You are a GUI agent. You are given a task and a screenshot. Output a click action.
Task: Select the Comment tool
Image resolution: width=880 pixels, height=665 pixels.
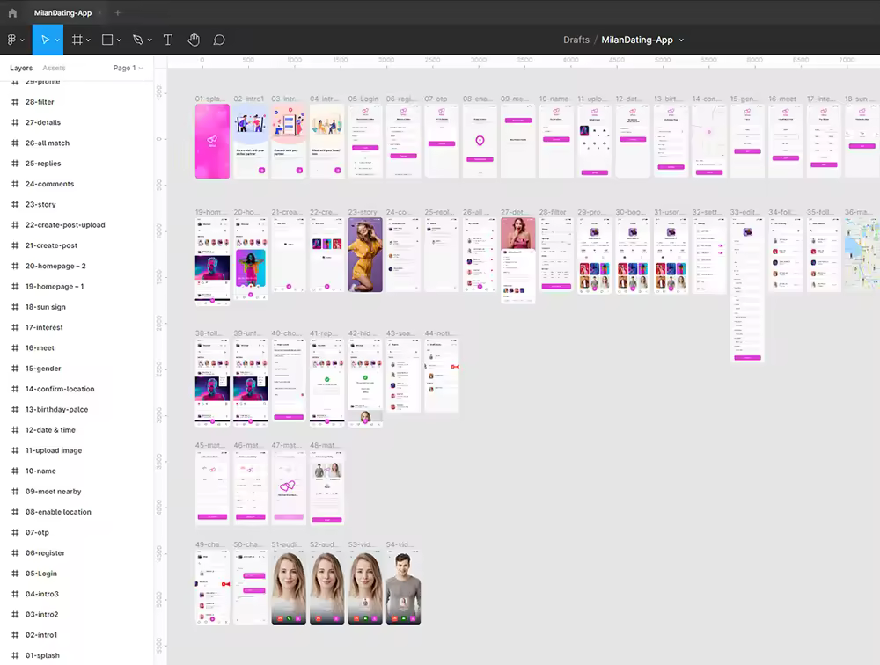pos(219,40)
